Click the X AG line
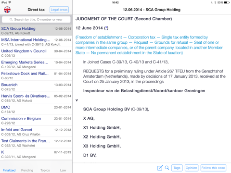Screen dimensions: 231x173 coord(89,118)
